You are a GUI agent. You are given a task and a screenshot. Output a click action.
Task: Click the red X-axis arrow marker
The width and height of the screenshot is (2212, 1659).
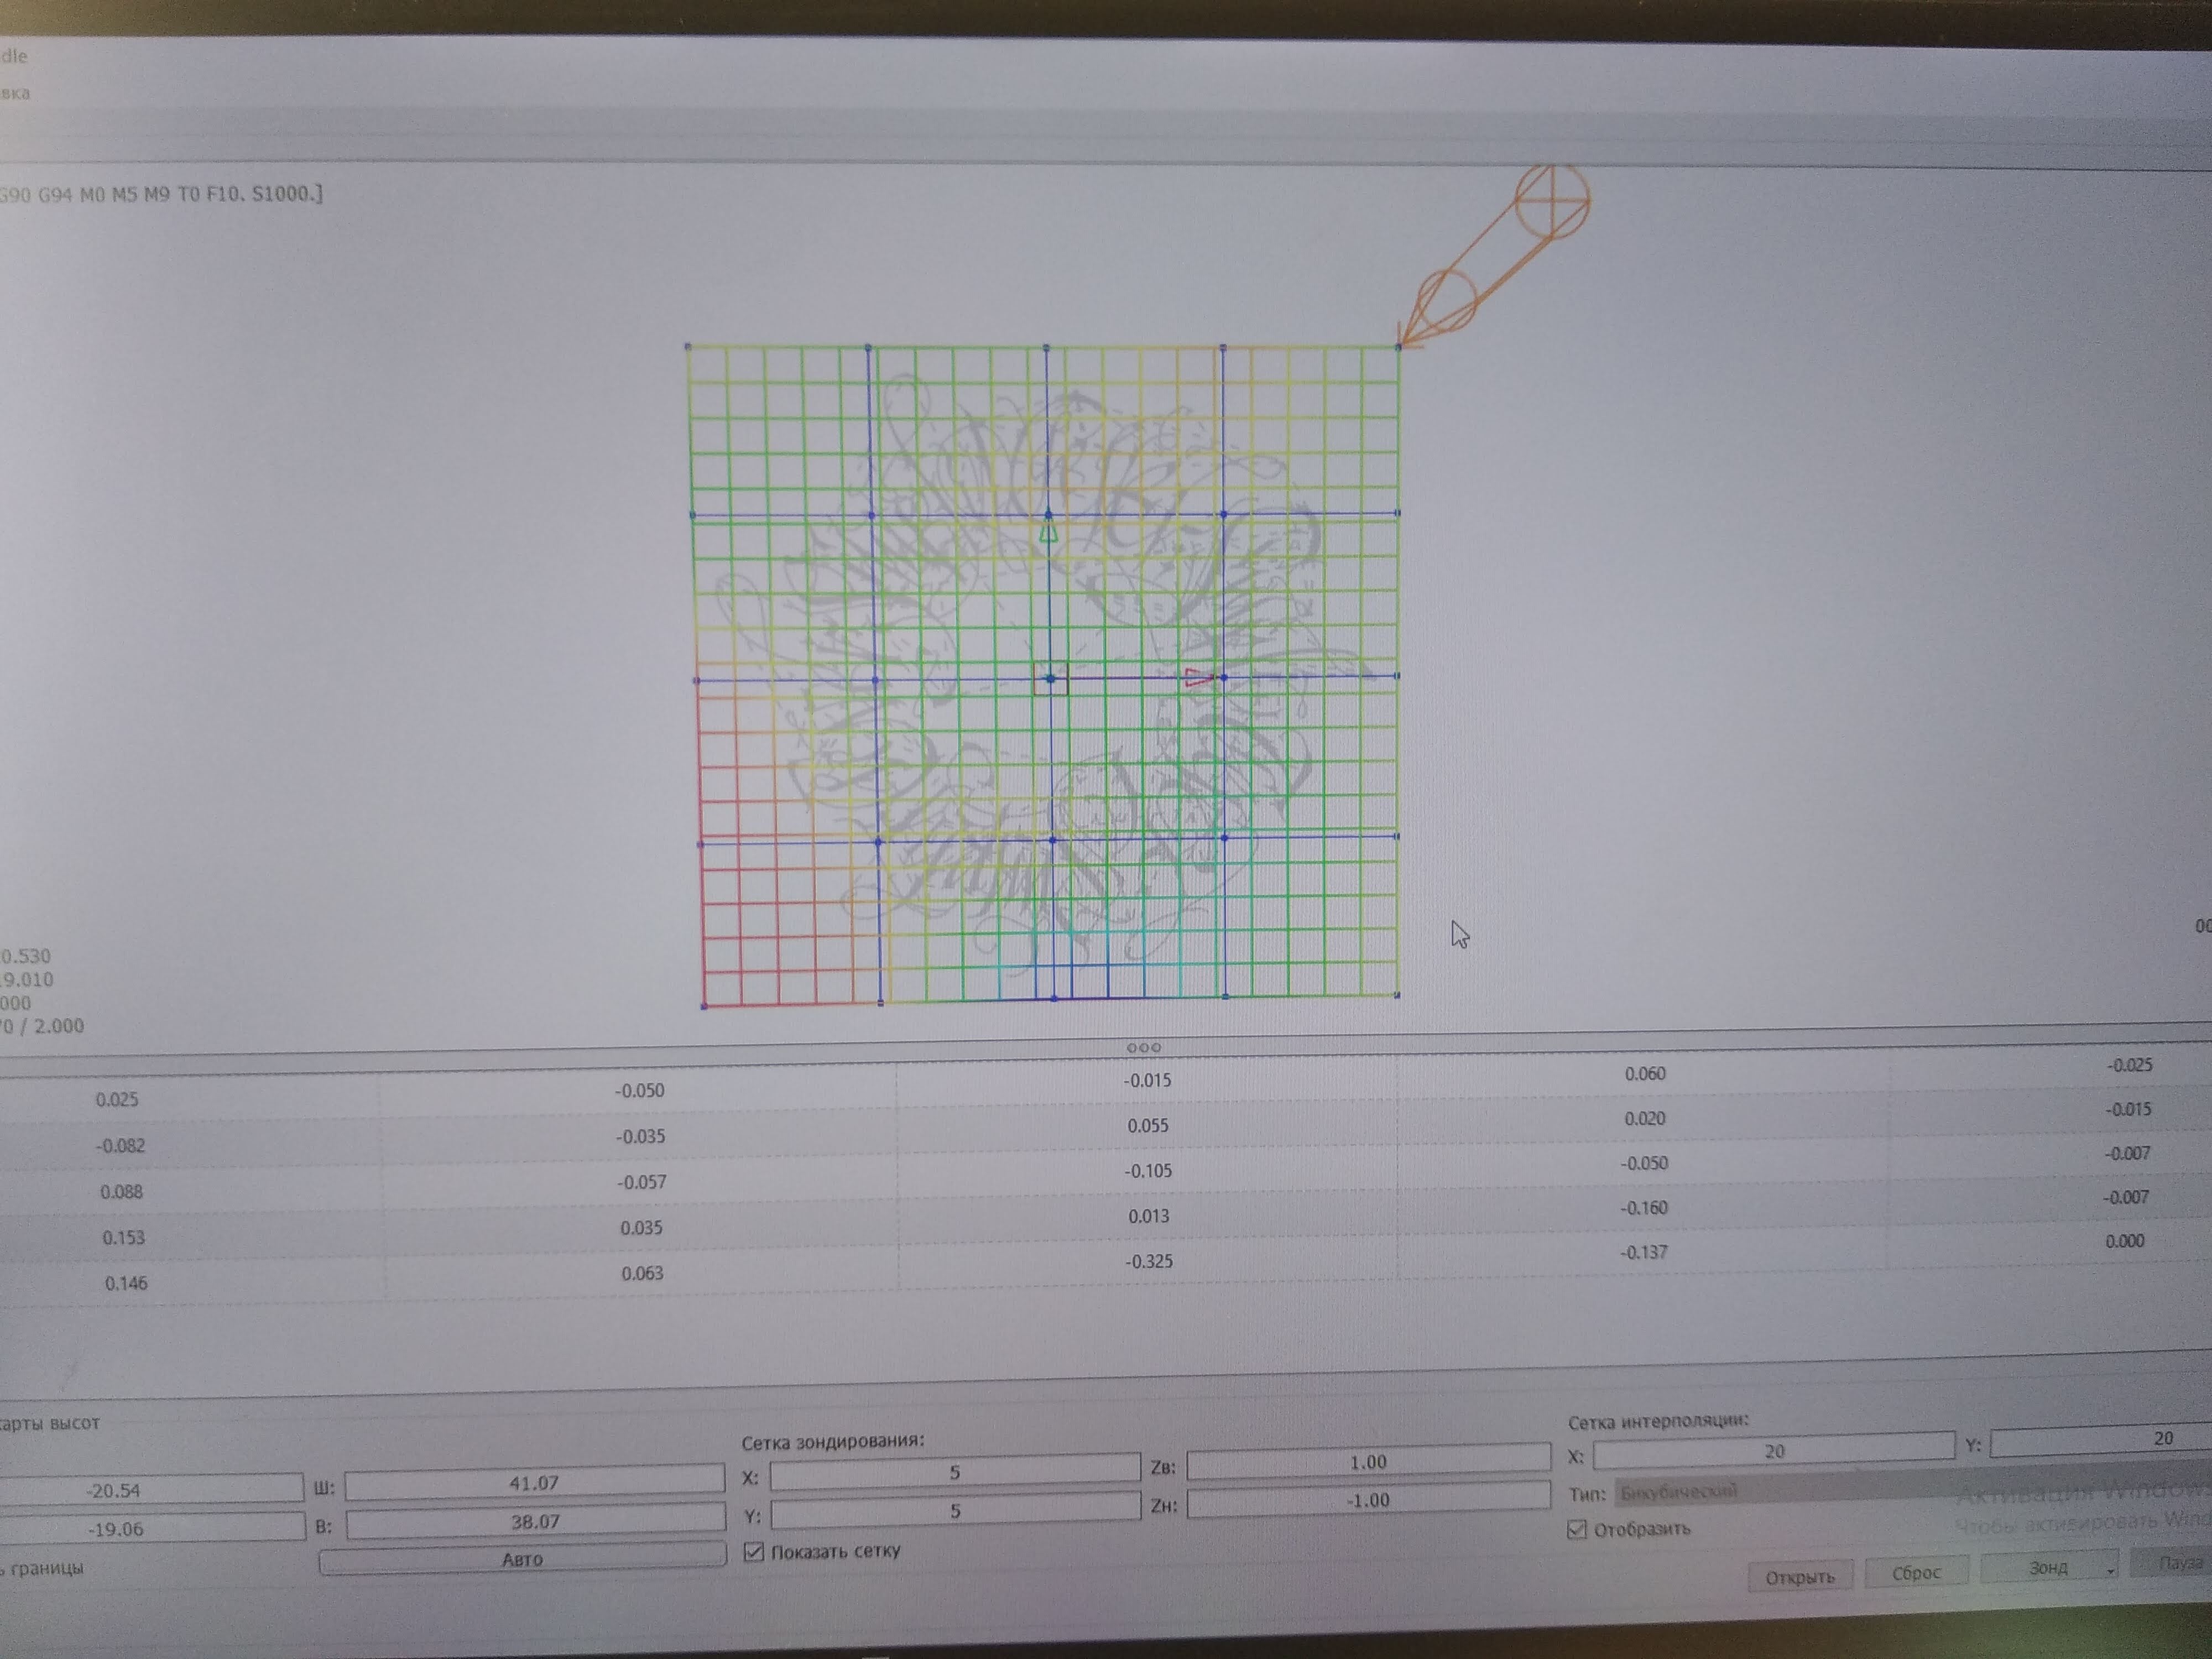pos(1197,678)
